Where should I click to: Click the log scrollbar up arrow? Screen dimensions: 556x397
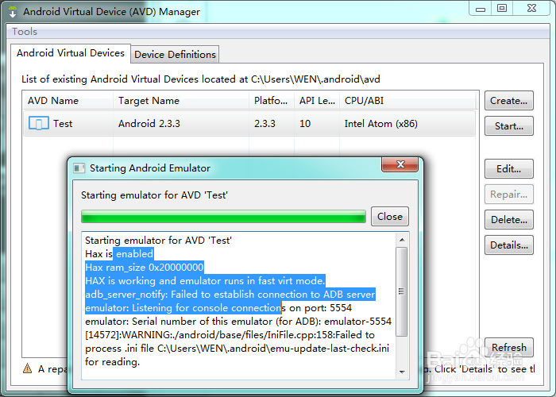coord(402,240)
